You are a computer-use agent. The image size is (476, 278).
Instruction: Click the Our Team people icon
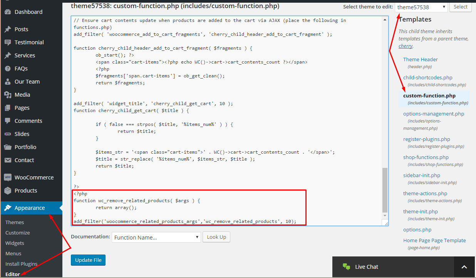7,82
